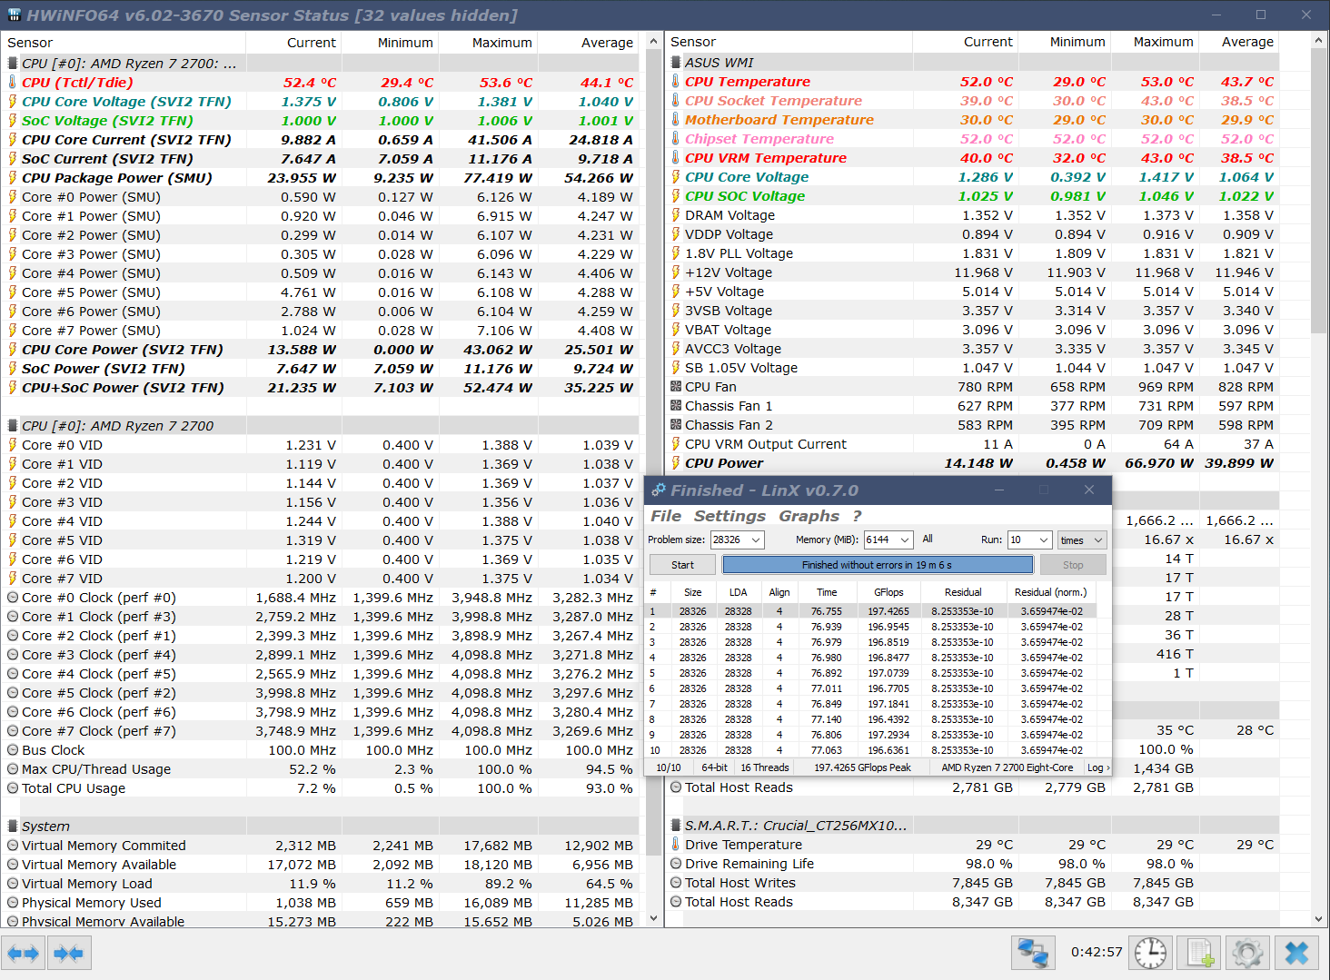Image resolution: width=1330 pixels, height=980 pixels.
Task: Click the left panel scrollbar down arrow
Action: coord(653,918)
